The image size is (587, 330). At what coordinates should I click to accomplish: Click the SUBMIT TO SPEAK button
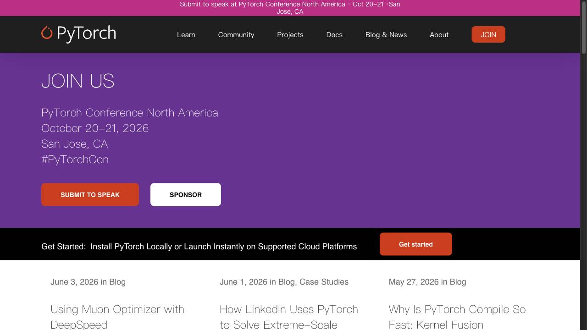90,195
